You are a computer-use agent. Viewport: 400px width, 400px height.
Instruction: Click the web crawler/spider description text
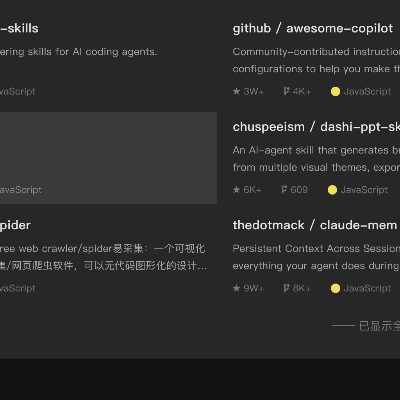pyautogui.click(x=103, y=257)
